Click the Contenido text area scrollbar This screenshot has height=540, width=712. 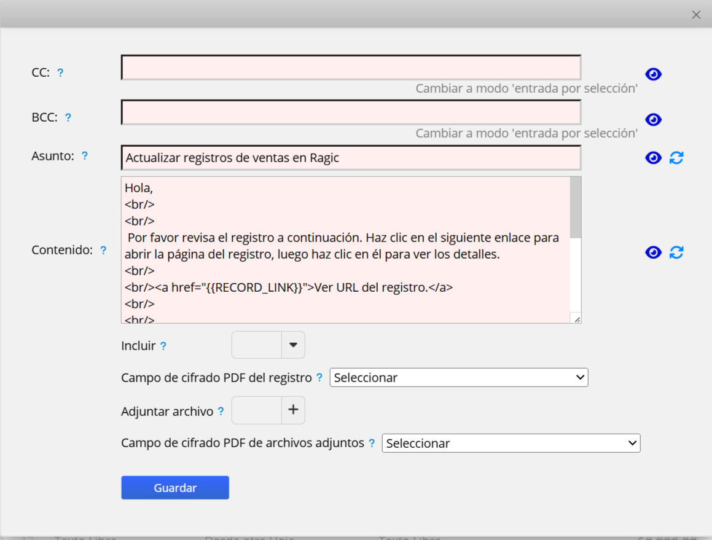pos(576,208)
